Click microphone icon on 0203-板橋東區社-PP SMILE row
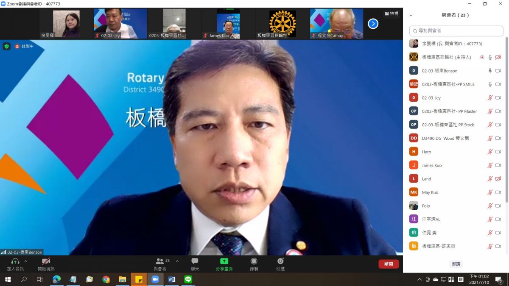Viewport: 509px width, 286px height. (x=490, y=84)
